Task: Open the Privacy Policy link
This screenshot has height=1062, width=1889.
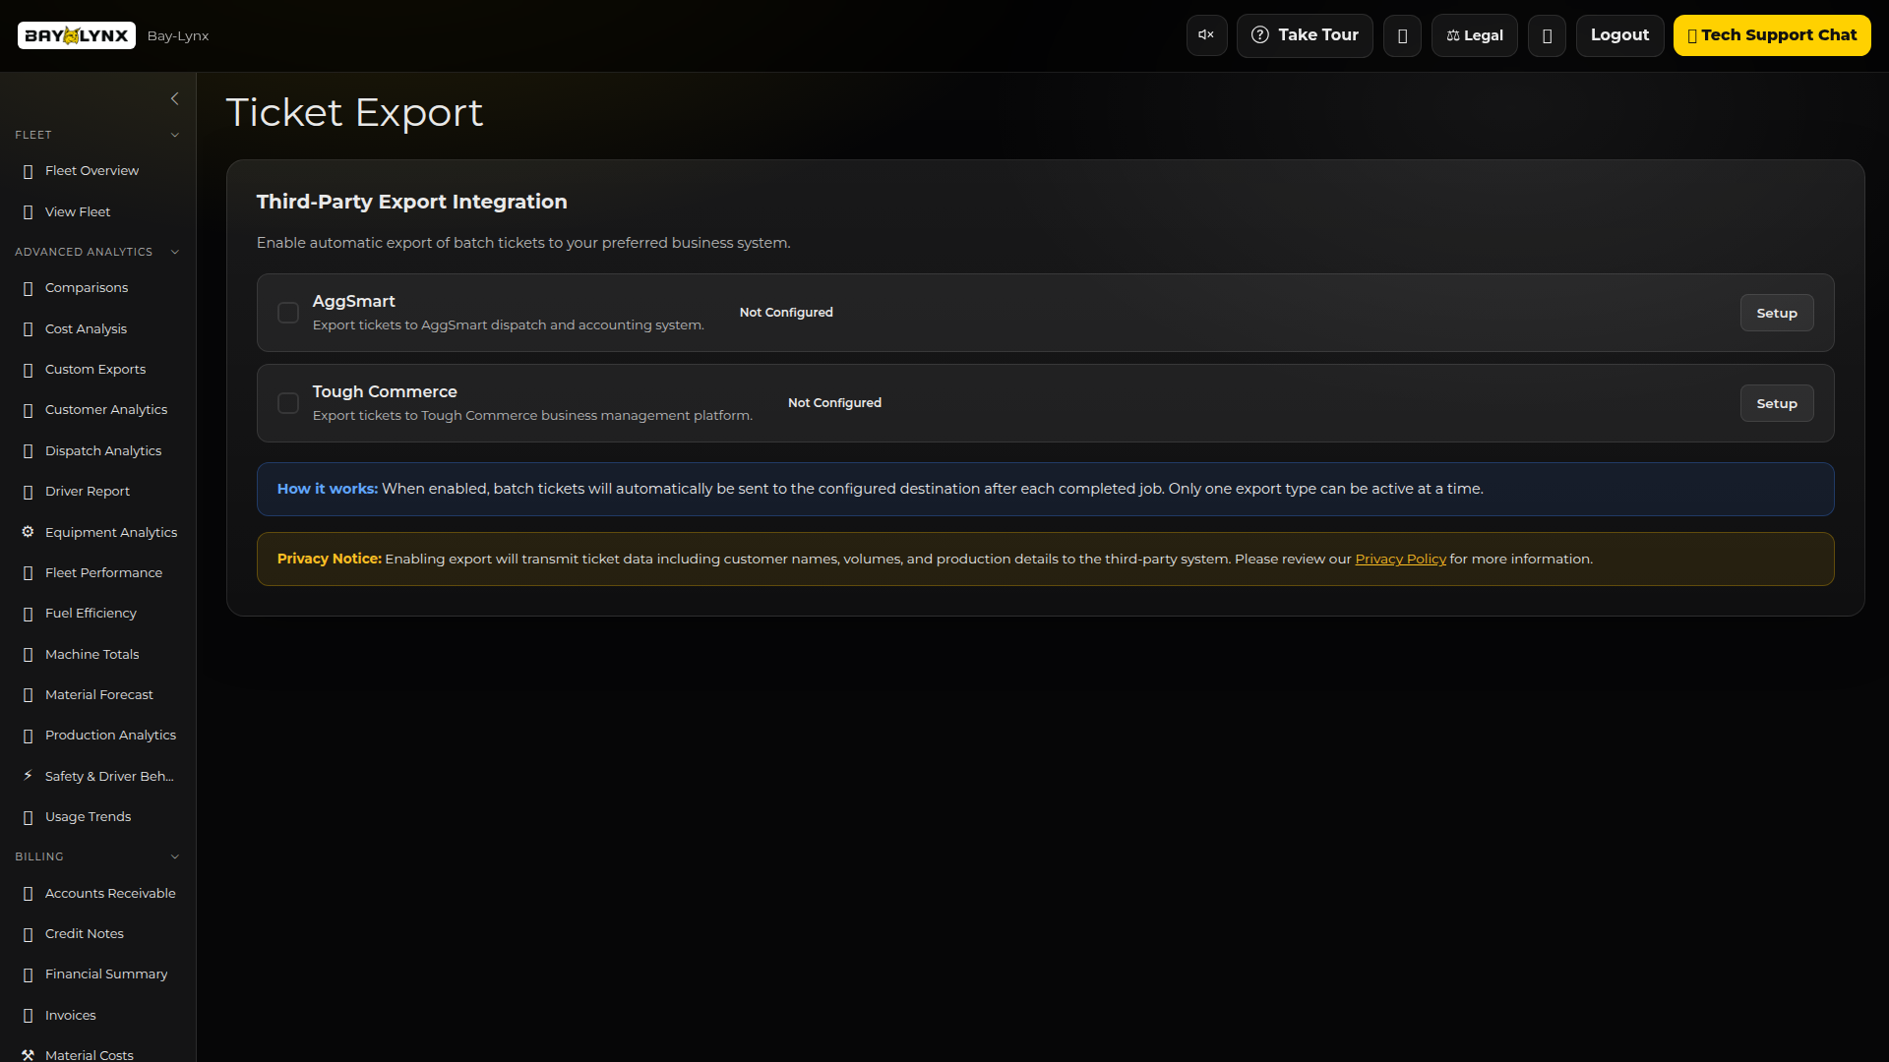Action: [x=1401, y=559]
